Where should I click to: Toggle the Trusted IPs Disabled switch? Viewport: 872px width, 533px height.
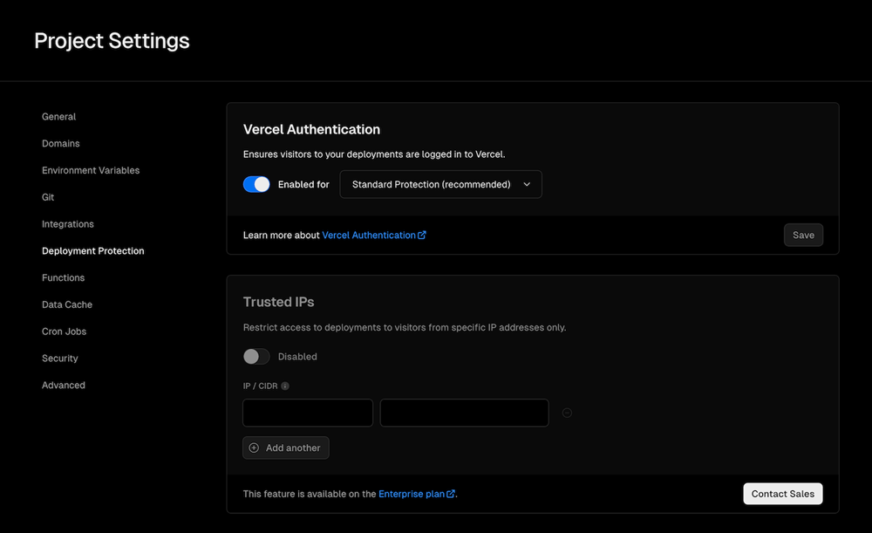[256, 357]
